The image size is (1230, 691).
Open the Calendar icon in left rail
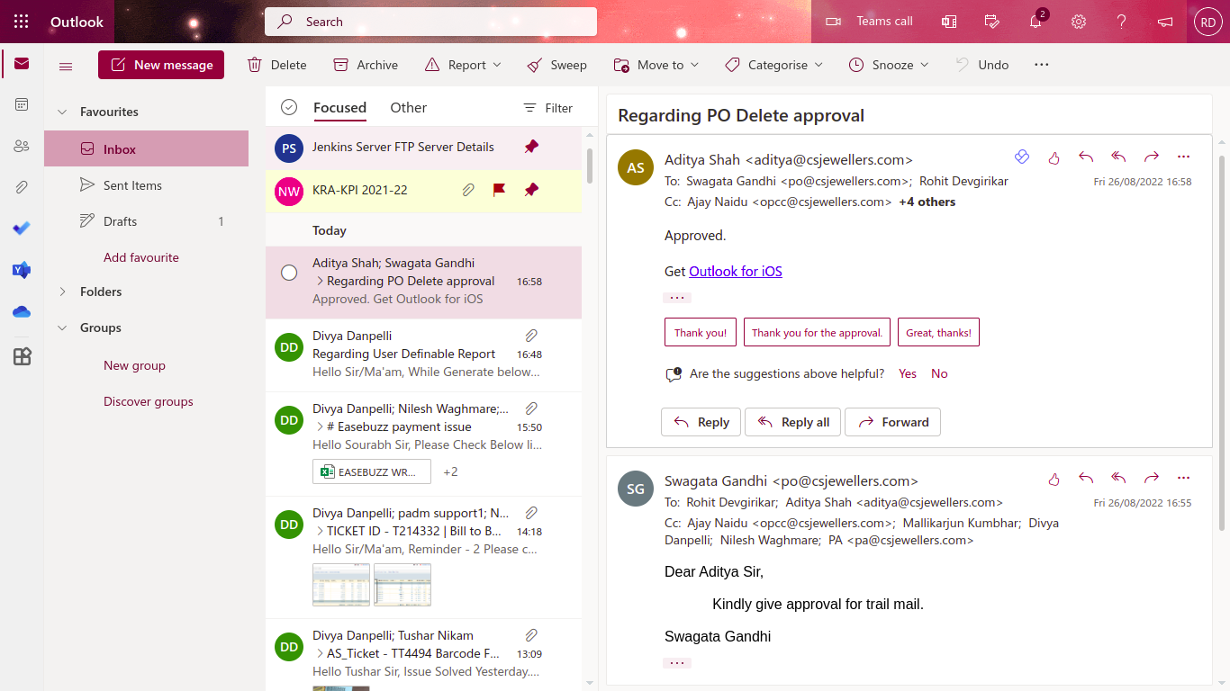pos(22,105)
